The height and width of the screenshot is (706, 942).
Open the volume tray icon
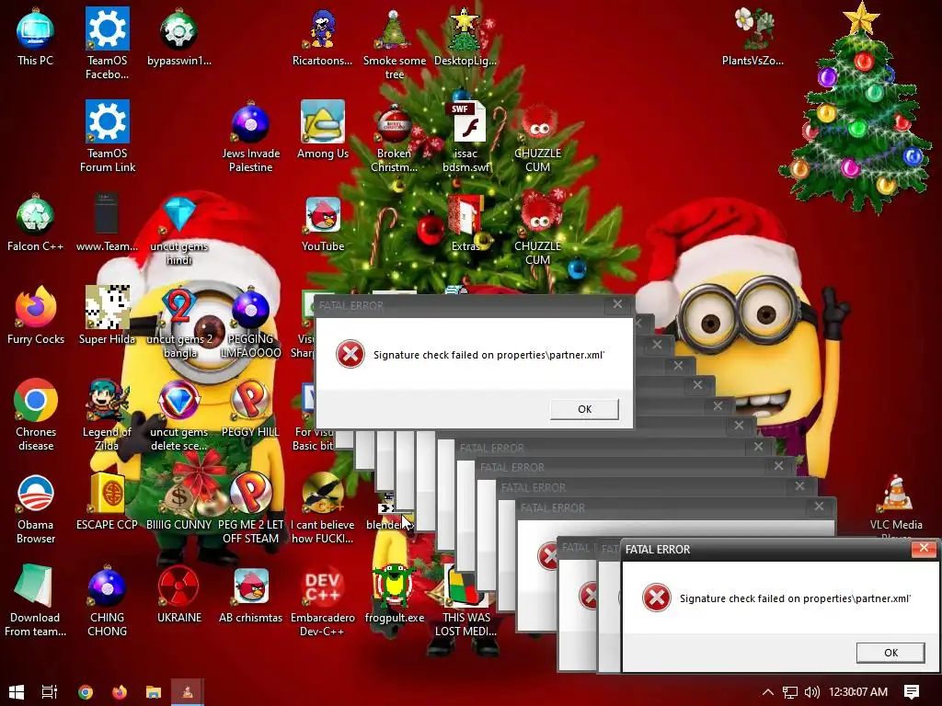(x=811, y=691)
